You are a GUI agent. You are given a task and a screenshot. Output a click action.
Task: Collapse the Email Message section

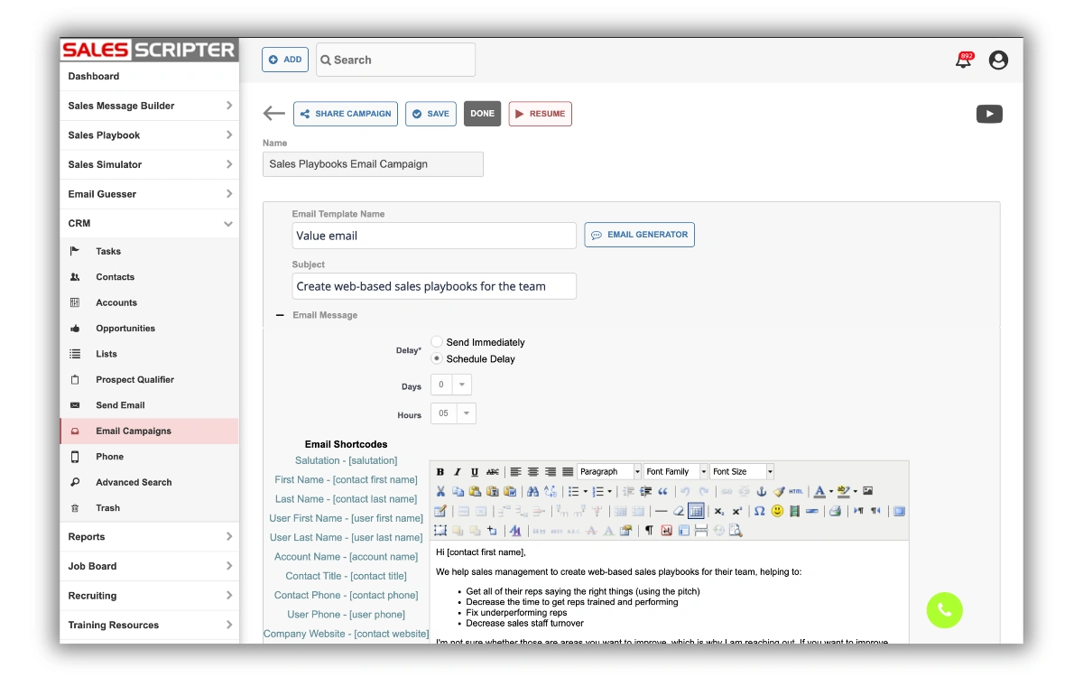[280, 315]
